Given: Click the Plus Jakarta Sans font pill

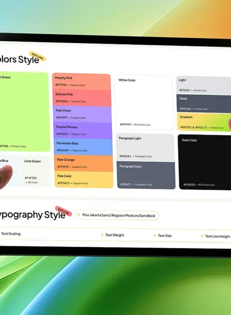Looking at the screenshot, I should coord(116,215).
